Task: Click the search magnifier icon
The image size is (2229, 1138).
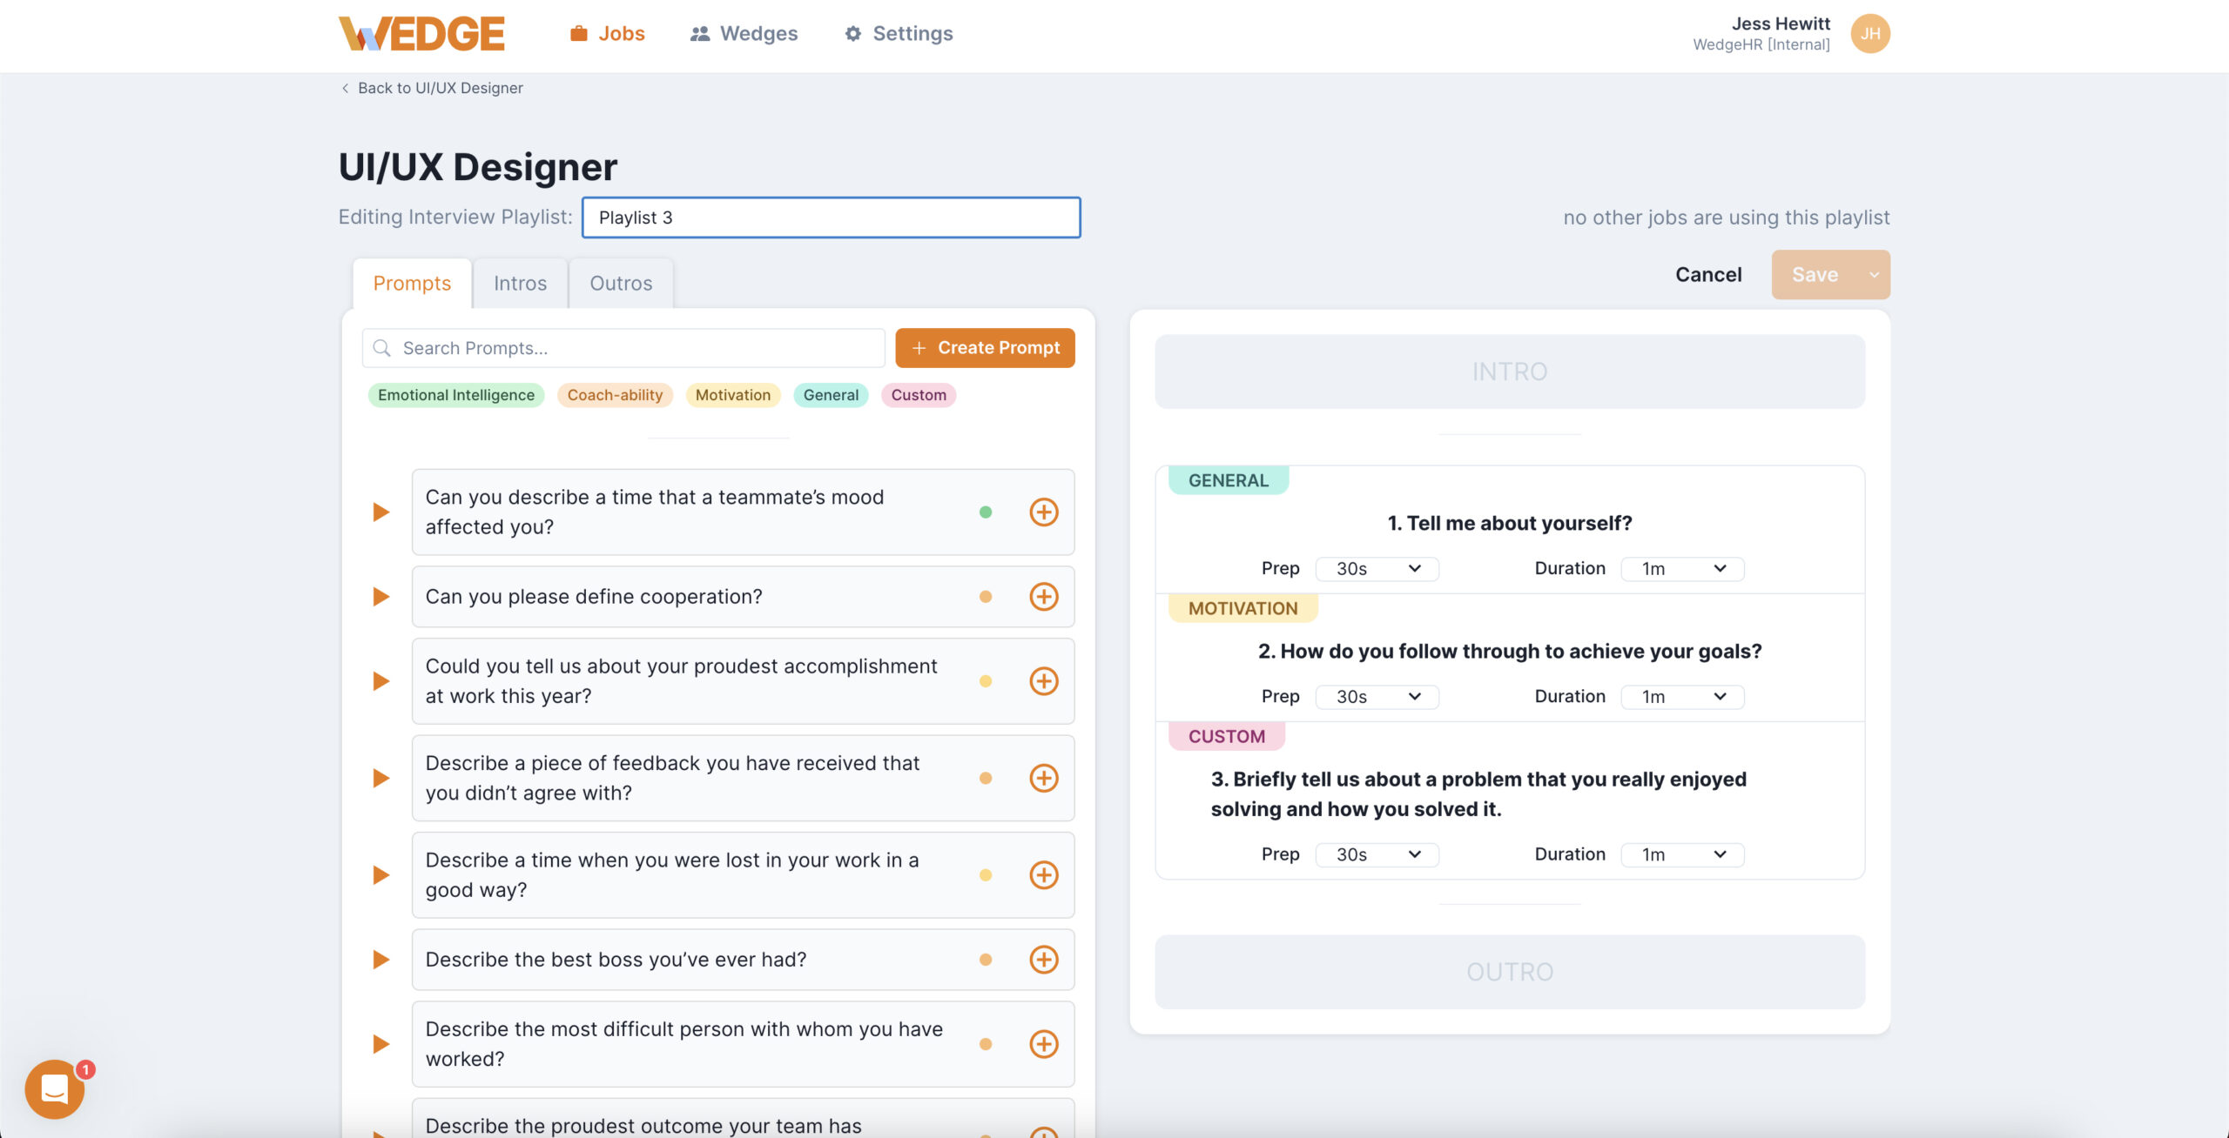Action: (x=381, y=348)
